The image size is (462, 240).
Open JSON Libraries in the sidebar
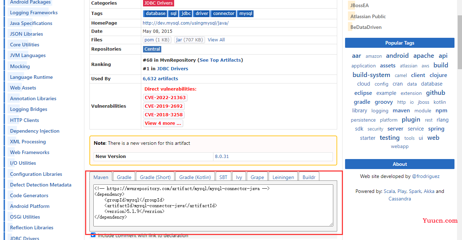coord(26,34)
